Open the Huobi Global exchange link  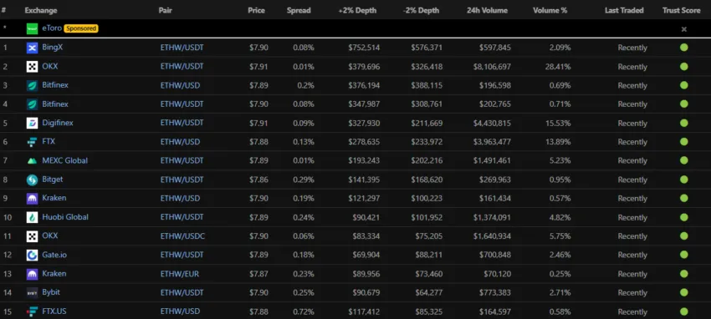[x=65, y=217]
